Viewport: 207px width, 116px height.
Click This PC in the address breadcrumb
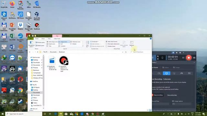click(x=45, y=52)
